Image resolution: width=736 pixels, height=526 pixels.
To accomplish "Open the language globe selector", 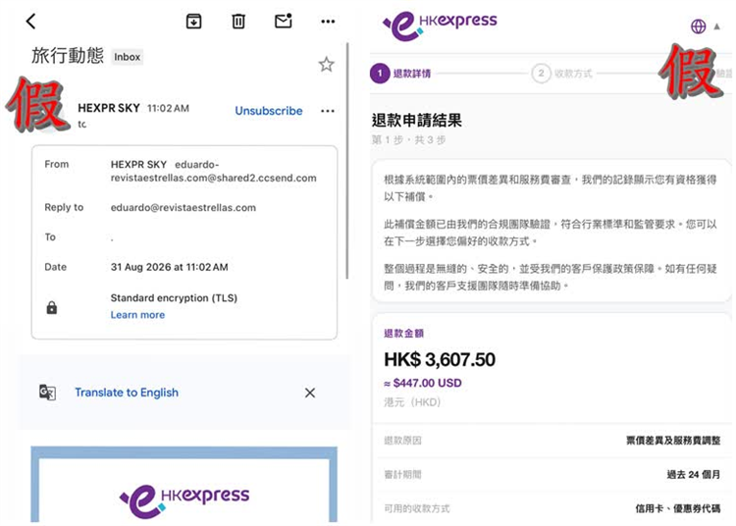I will point(698,26).
